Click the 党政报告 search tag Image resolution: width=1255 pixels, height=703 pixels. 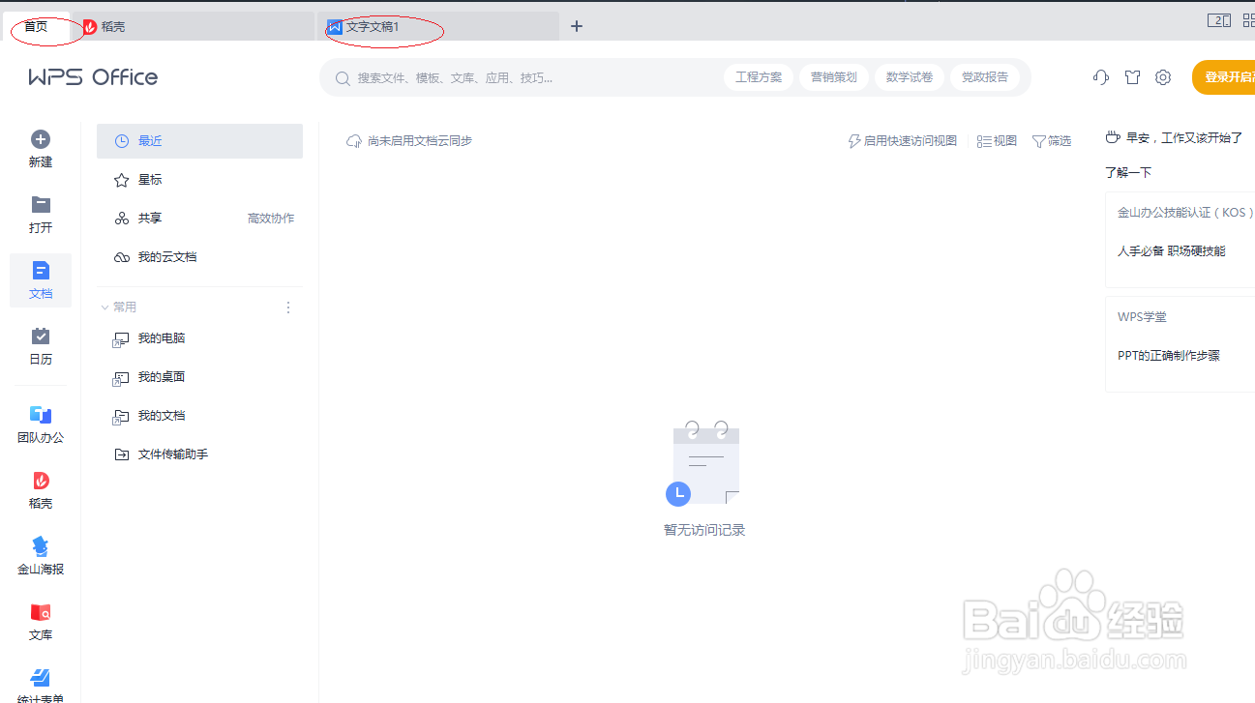[x=985, y=77]
